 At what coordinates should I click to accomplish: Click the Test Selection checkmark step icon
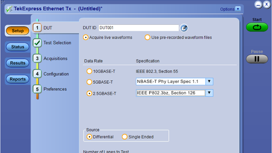tap(37, 43)
